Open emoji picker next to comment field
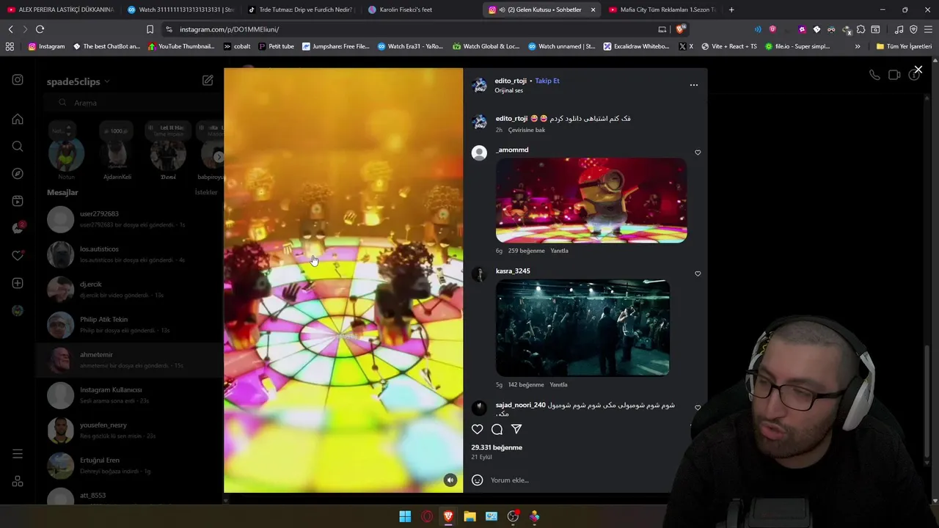The image size is (939, 528). pyautogui.click(x=478, y=480)
